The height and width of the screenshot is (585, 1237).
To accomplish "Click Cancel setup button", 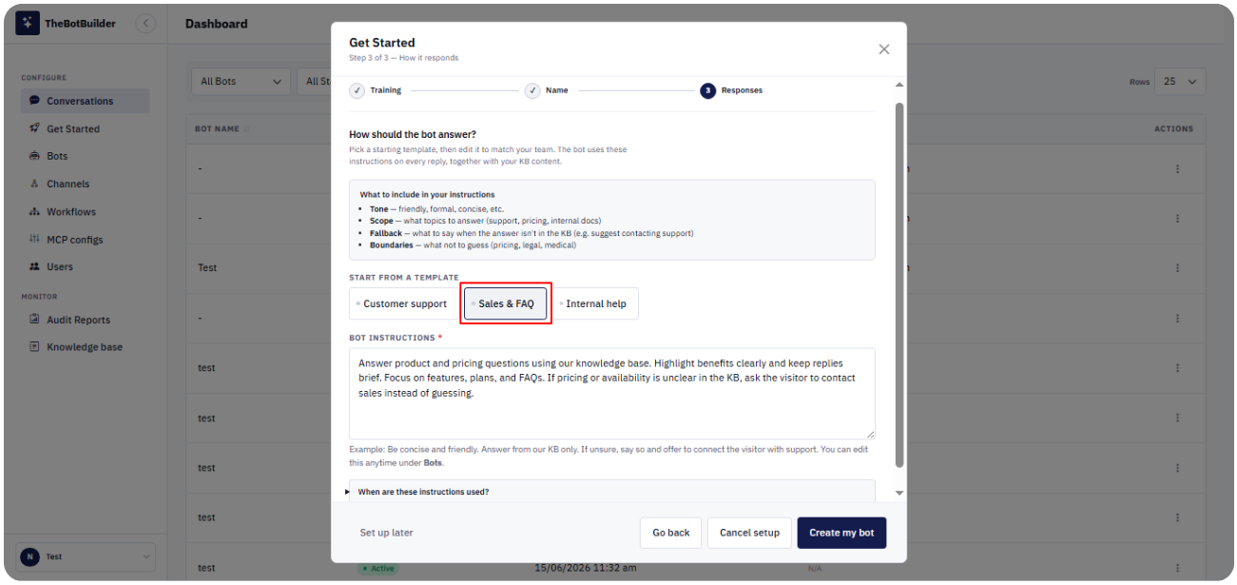I will point(749,533).
